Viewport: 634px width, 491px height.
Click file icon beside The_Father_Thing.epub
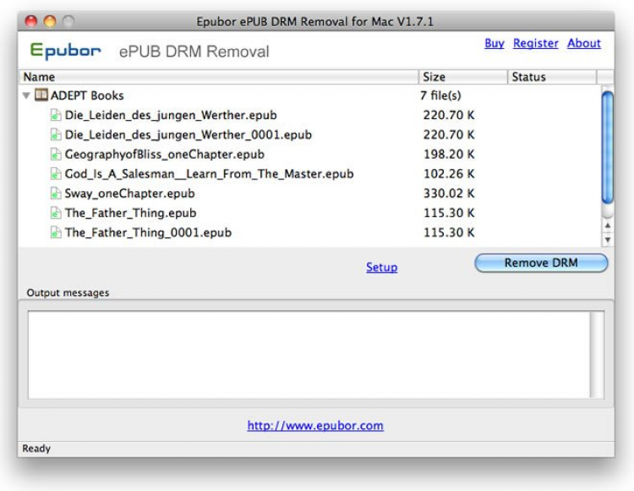pos(57,213)
